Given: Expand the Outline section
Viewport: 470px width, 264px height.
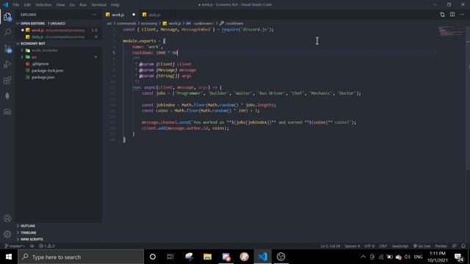Looking at the screenshot, I should pos(28,226).
